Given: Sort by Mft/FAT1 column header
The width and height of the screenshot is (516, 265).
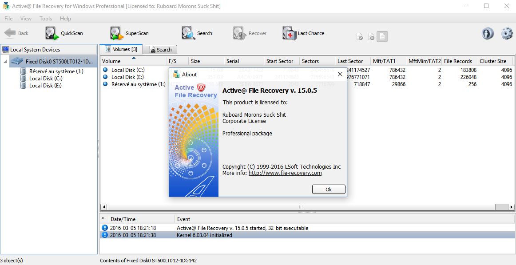Looking at the screenshot, I should (x=388, y=61).
